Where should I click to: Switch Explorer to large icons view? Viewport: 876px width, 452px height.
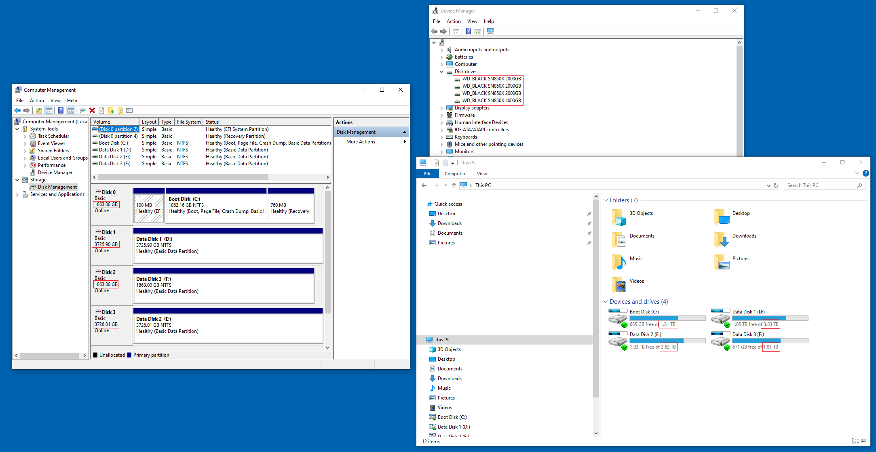point(864,441)
